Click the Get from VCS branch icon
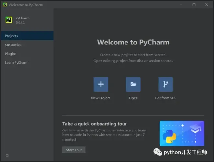The height and width of the screenshot is (162, 214). click(x=166, y=84)
